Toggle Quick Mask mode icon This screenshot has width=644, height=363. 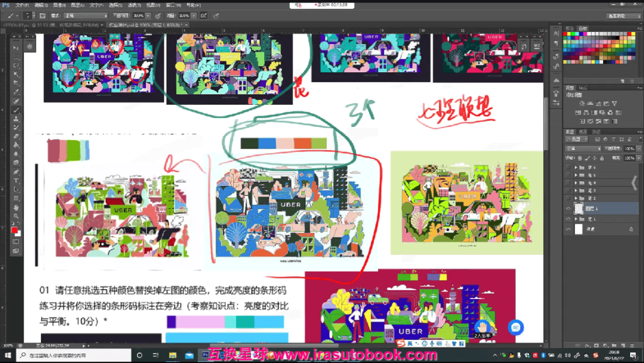[x=16, y=242]
